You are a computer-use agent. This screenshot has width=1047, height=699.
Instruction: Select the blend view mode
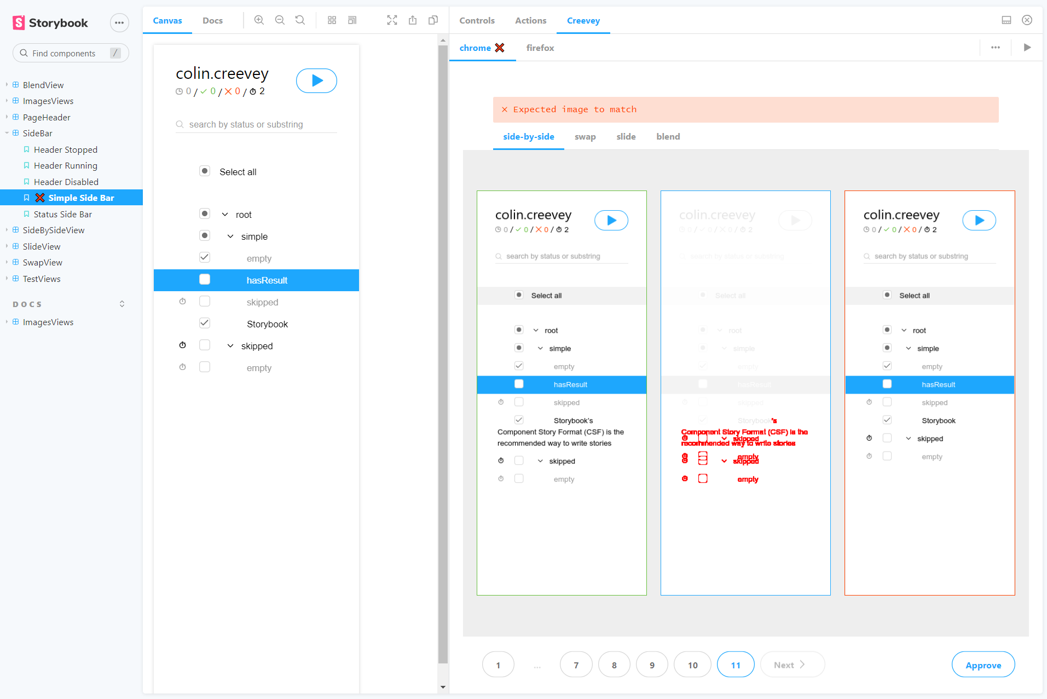click(668, 136)
